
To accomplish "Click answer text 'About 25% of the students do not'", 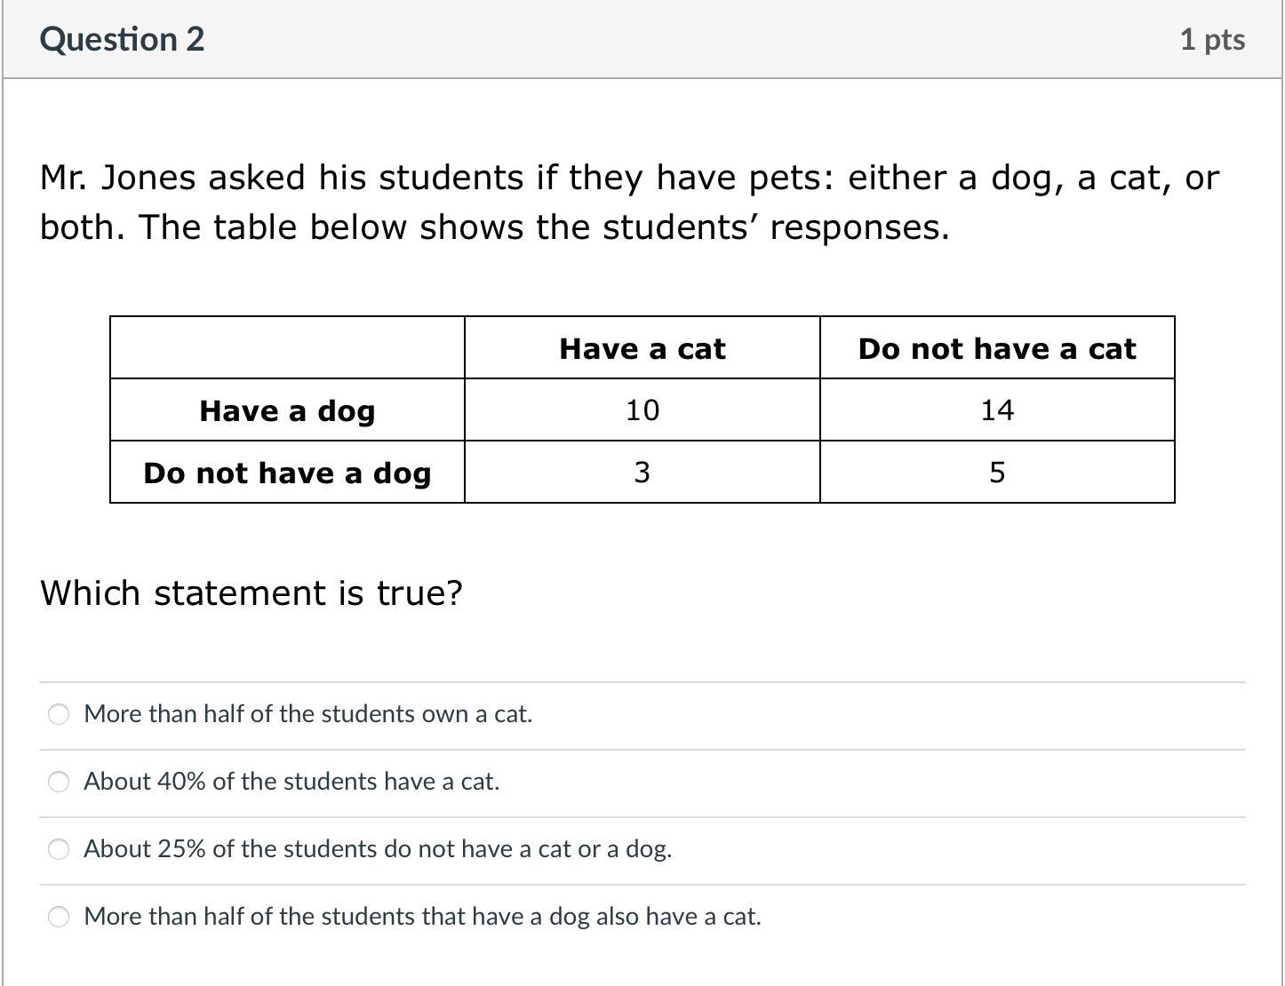I will coord(378,849).
